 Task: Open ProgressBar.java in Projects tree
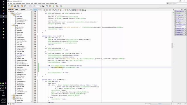point(21,81)
